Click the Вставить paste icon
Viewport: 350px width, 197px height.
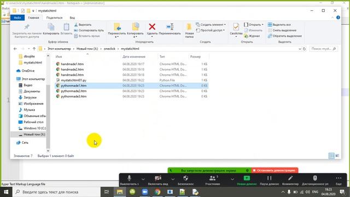click(66, 29)
